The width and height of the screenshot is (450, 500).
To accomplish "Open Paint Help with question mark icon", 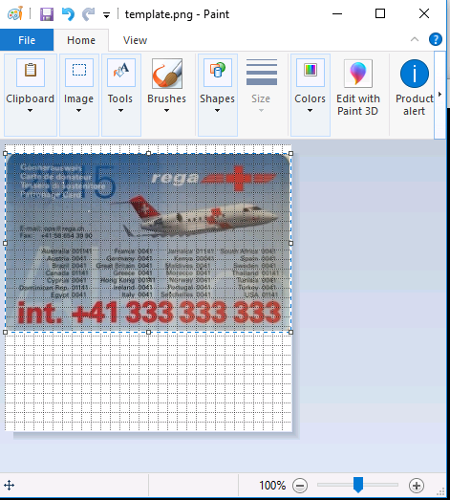I will pos(436,39).
